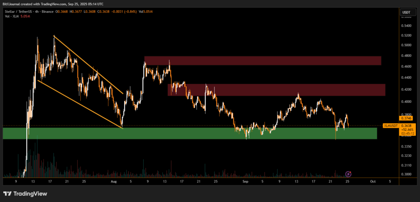
Task: Click the purple lightning event icon
Action: 348,174
